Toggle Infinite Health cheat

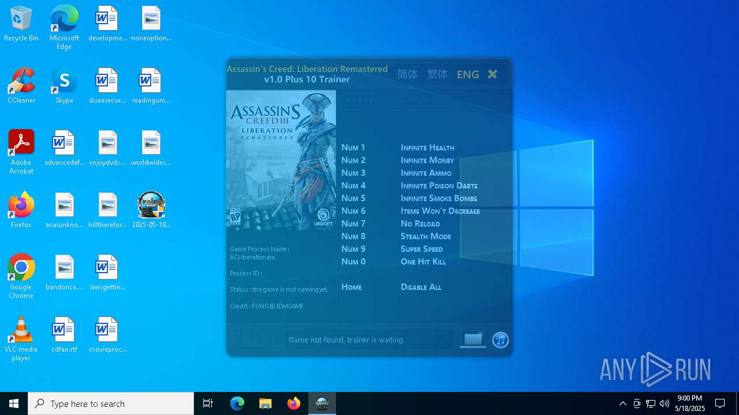427,148
